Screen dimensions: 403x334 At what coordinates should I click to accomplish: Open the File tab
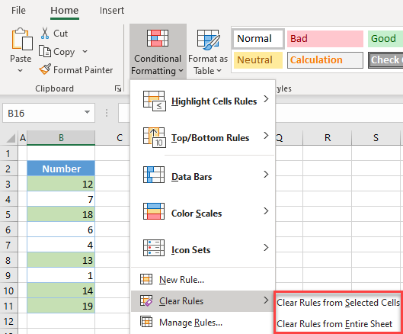click(18, 11)
